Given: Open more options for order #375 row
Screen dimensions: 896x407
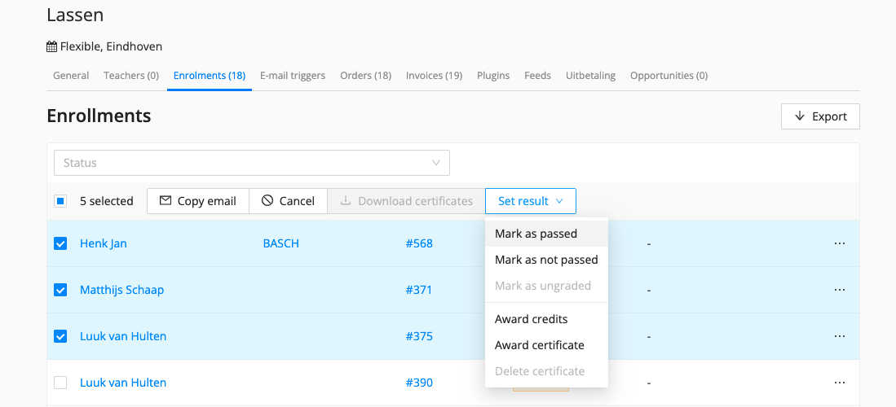Looking at the screenshot, I should click(x=839, y=336).
